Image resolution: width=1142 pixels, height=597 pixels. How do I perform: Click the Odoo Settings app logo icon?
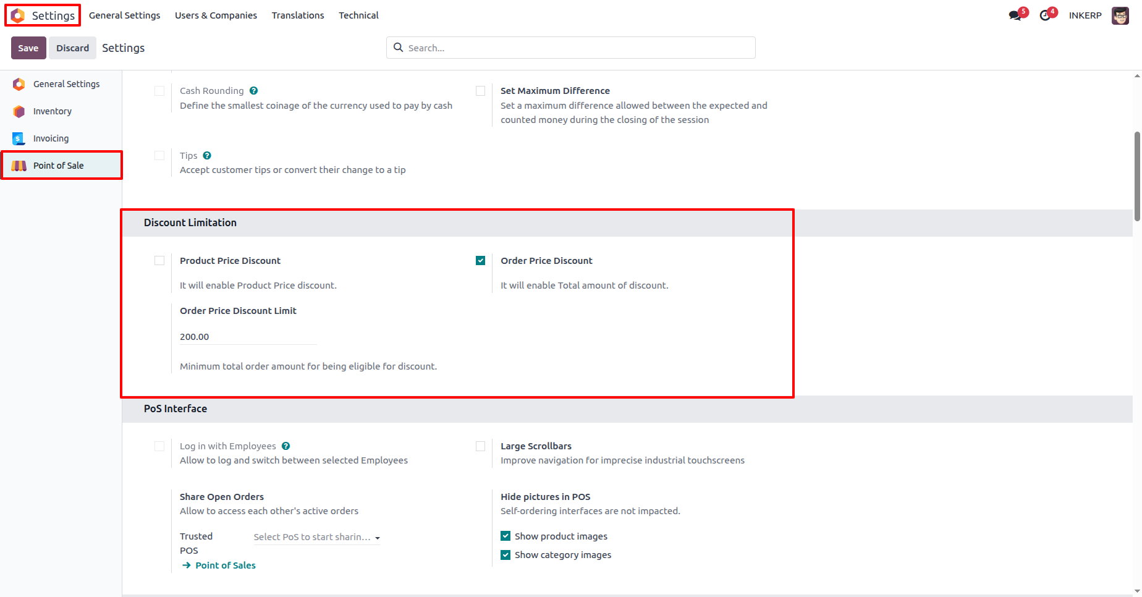pyautogui.click(x=18, y=15)
